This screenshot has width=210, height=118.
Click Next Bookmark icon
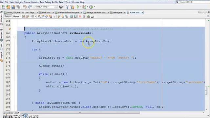(x=63, y=16)
